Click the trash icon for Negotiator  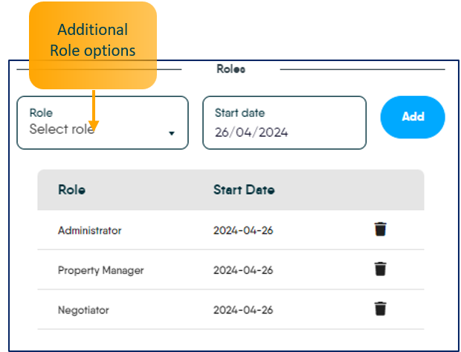pos(380,308)
